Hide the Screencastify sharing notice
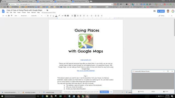This screenshot has height=98, width=175. click(111, 92)
